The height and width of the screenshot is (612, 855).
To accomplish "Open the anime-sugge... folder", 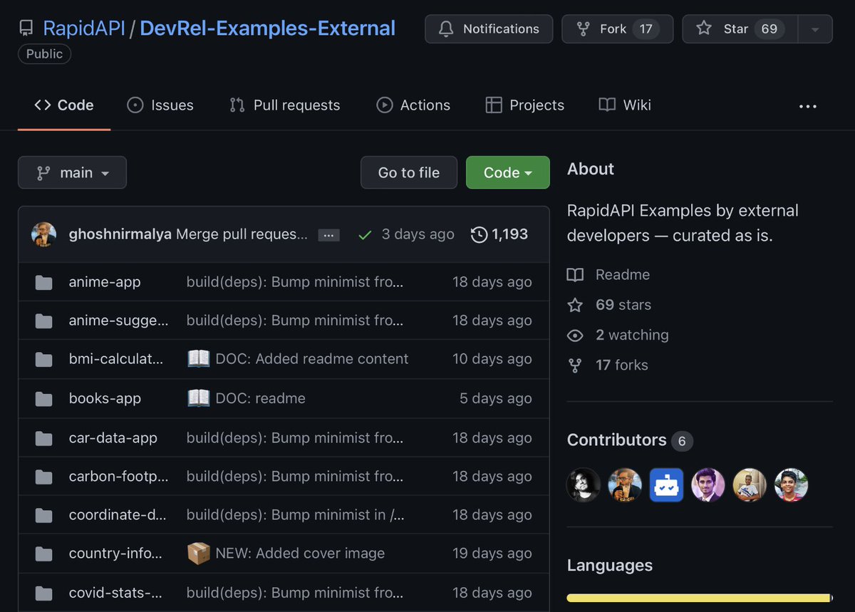I will (x=118, y=321).
